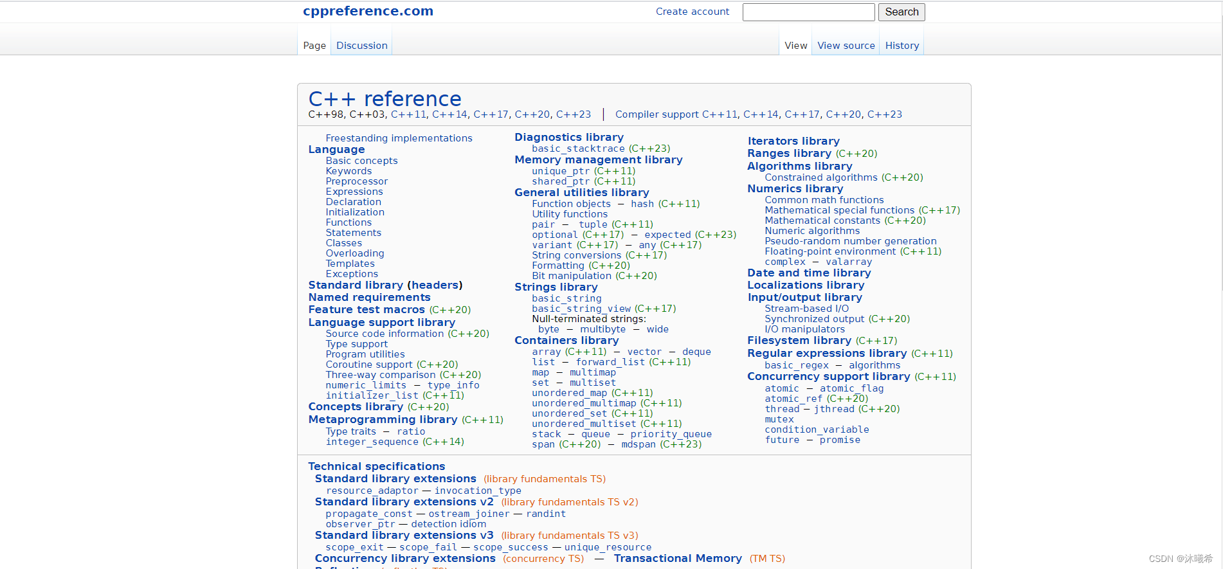The width and height of the screenshot is (1223, 569).
Task: Open Localizations library link
Action: click(x=806, y=285)
